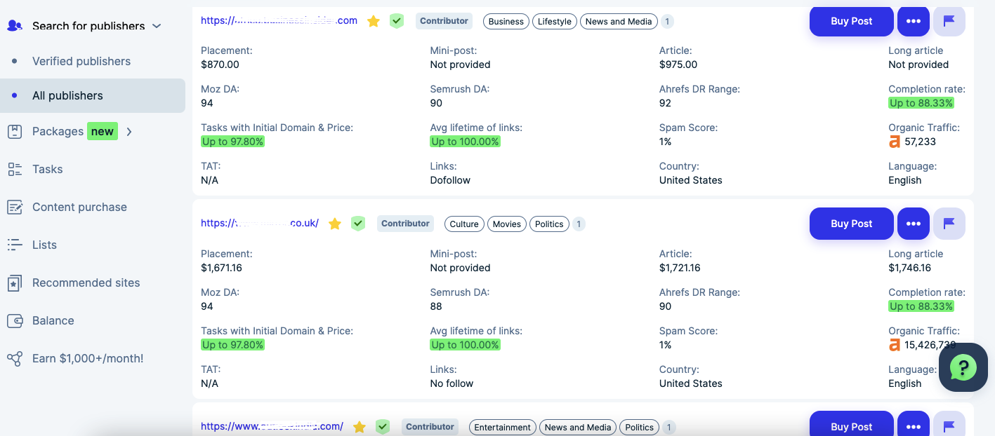995x436 pixels.
Task: Click the Balance wallet icon
Action: pos(15,320)
